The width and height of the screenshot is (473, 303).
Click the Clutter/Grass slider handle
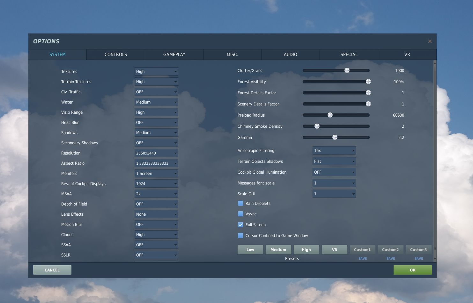[x=347, y=70]
